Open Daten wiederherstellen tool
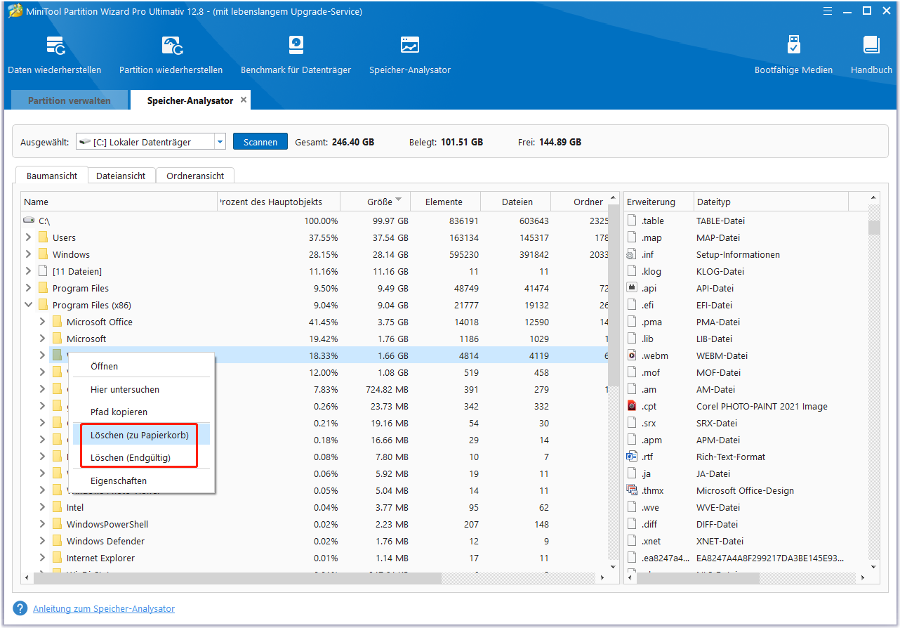The width and height of the screenshot is (900, 628). 55,54
